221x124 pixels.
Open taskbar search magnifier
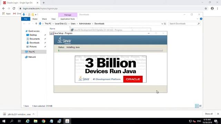point(12,121)
